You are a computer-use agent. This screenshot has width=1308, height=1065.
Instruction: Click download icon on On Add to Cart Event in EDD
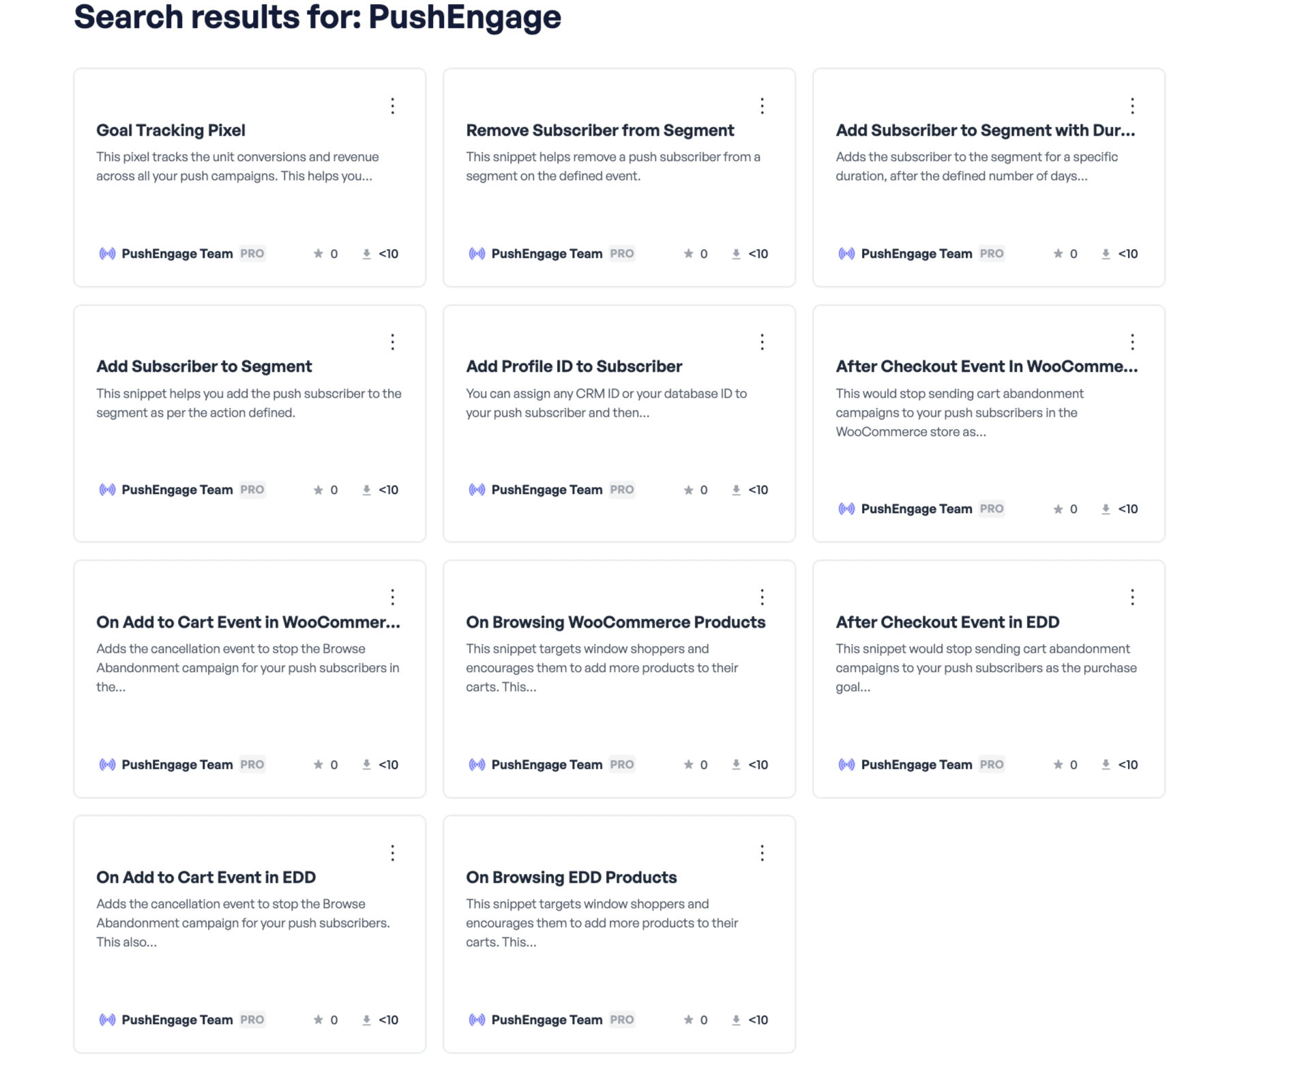click(366, 1020)
